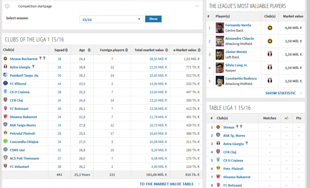Click Silviu Lung Jr.'s club badge icon
Viewport: 310px width, 188px height.
pos(270,68)
